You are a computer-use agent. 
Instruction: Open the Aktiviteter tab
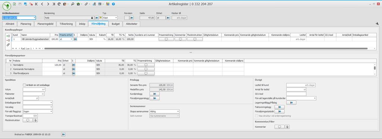(132, 24)
